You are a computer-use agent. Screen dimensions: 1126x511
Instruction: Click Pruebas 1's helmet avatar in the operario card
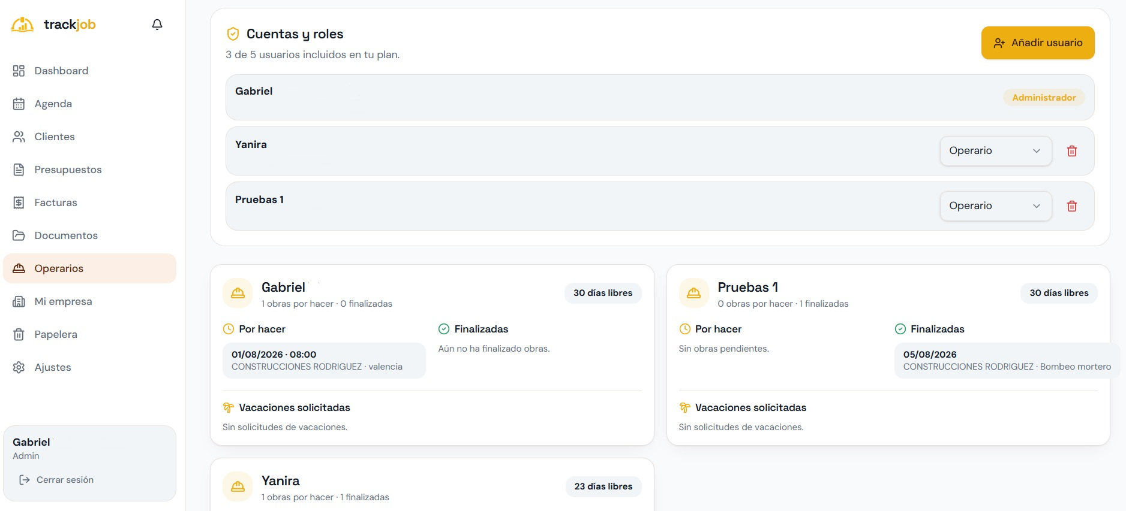coord(693,293)
